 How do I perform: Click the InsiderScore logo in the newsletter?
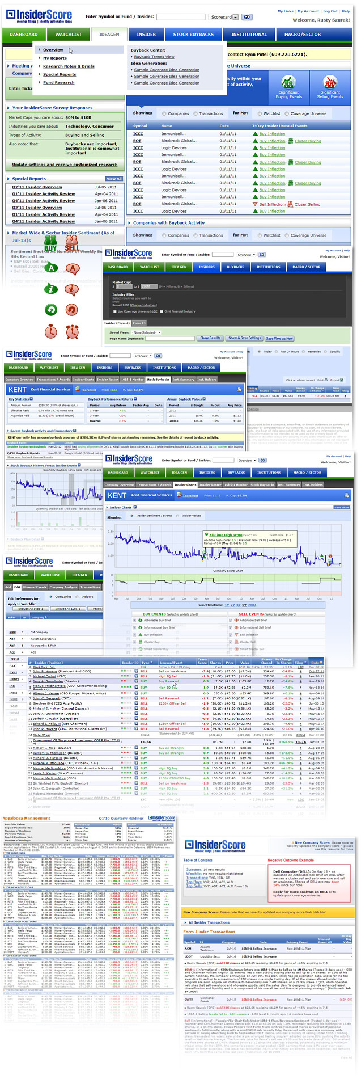point(215,846)
